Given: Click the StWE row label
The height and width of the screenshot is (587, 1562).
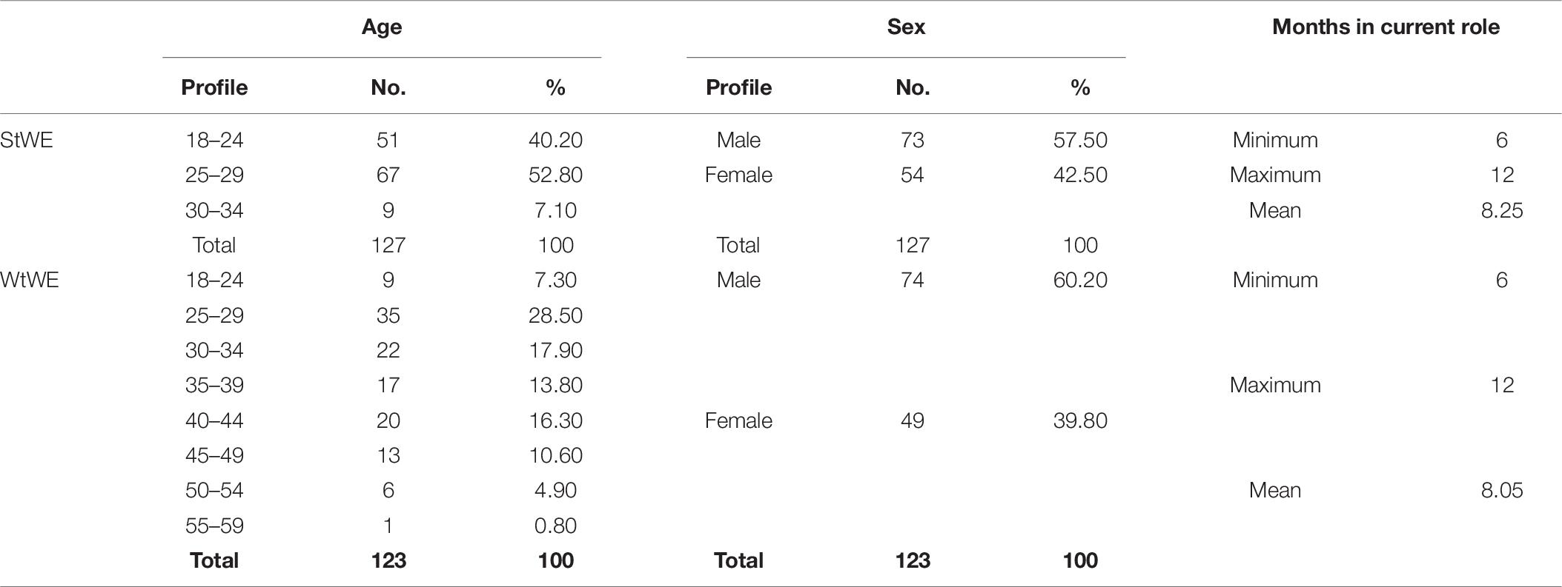Looking at the screenshot, I should 27,140.
